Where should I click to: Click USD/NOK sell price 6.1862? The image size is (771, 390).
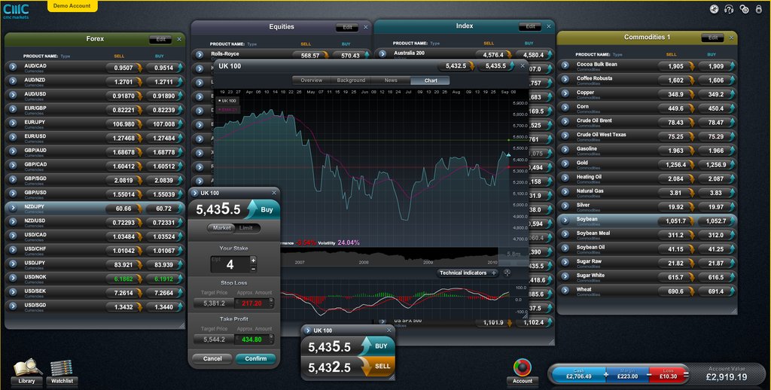(x=124, y=279)
